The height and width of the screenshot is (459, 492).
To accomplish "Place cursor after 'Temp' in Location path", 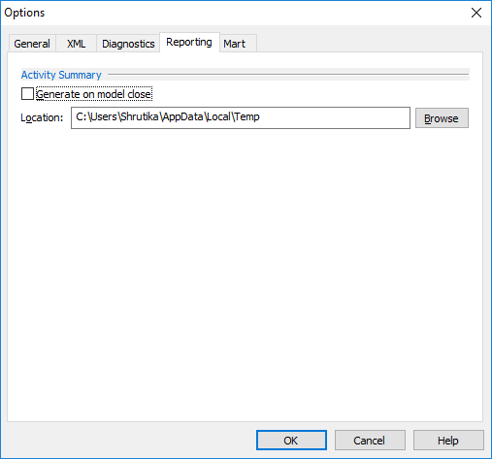I will pyautogui.click(x=260, y=116).
